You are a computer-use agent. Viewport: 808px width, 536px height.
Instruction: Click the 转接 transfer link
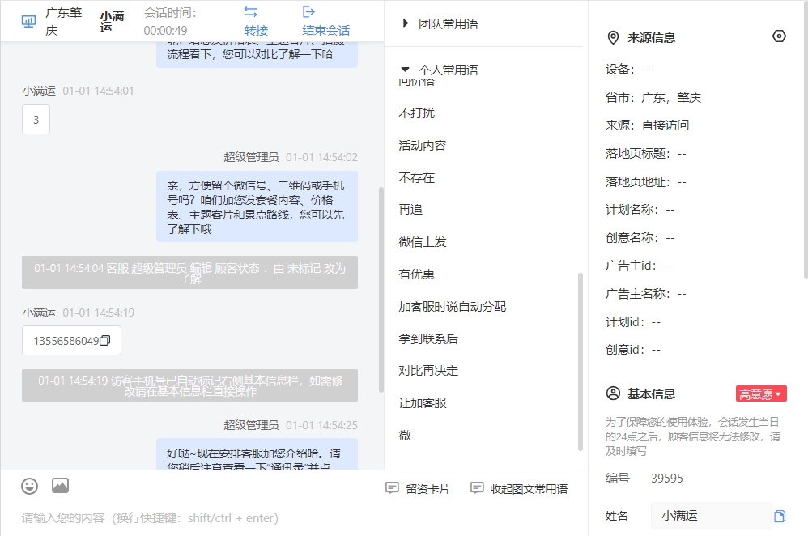click(256, 31)
